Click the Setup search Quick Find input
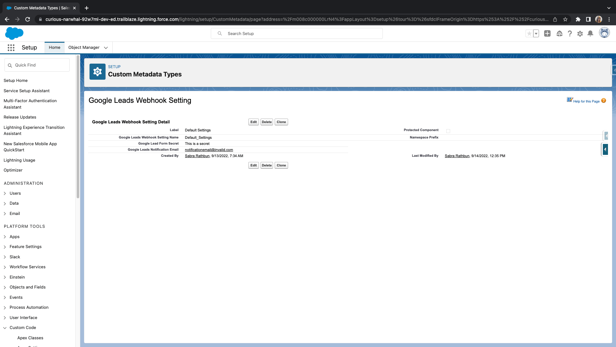616x347 pixels. coord(37,65)
